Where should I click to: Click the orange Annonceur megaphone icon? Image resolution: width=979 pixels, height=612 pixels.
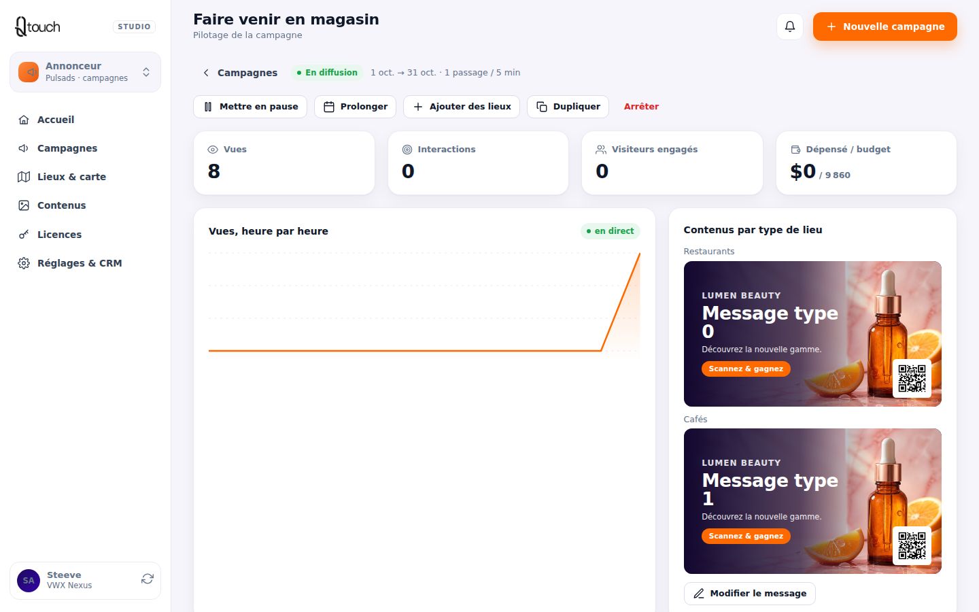(x=29, y=72)
